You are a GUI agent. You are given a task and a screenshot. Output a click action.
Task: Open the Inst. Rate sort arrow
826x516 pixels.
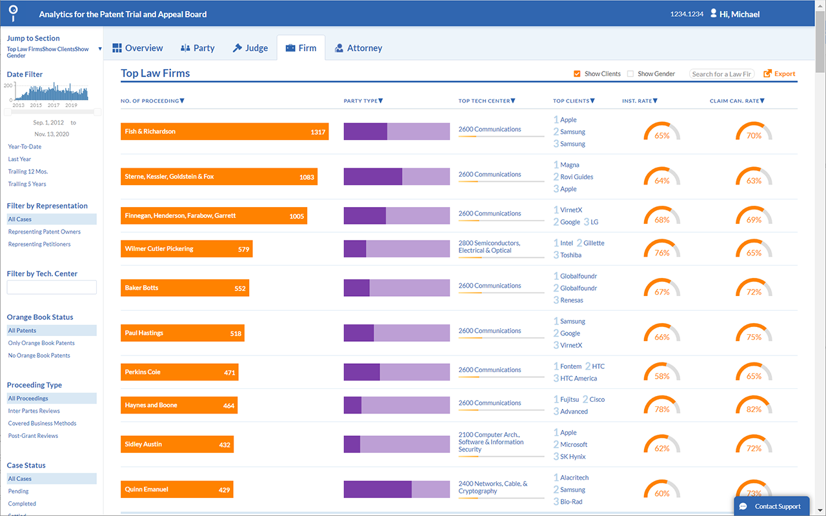coord(655,101)
